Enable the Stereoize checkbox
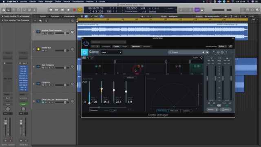Image resolution: width=261 pixels, height=147 pixels. [90, 110]
